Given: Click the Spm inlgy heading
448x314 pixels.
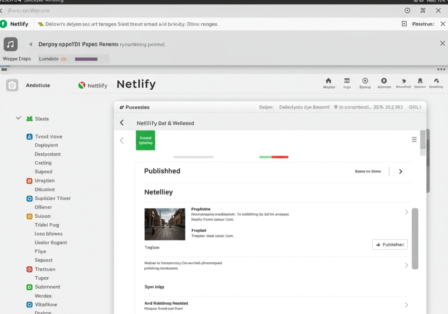Looking at the screenshot, I should pyautogui.click(x=154, y=287).
